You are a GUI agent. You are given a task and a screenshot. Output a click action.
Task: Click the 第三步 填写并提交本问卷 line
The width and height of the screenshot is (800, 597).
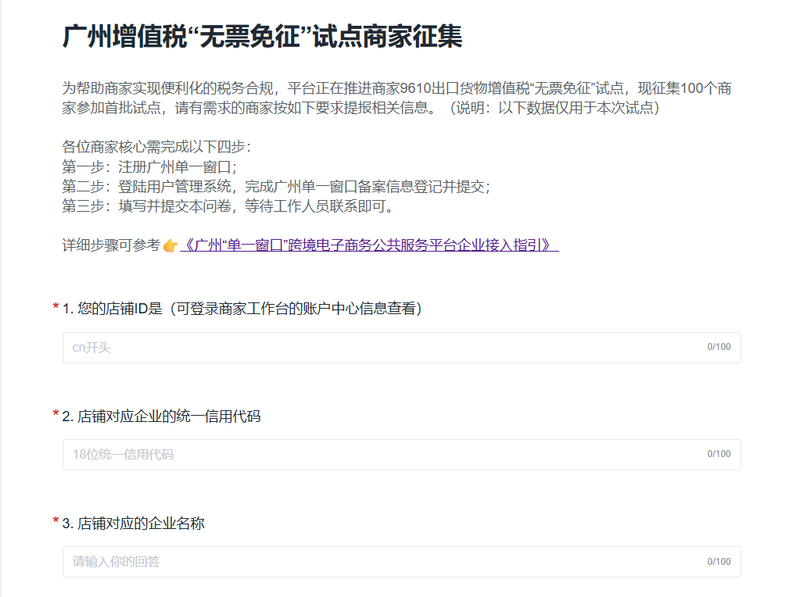click(x=228, y=207)
